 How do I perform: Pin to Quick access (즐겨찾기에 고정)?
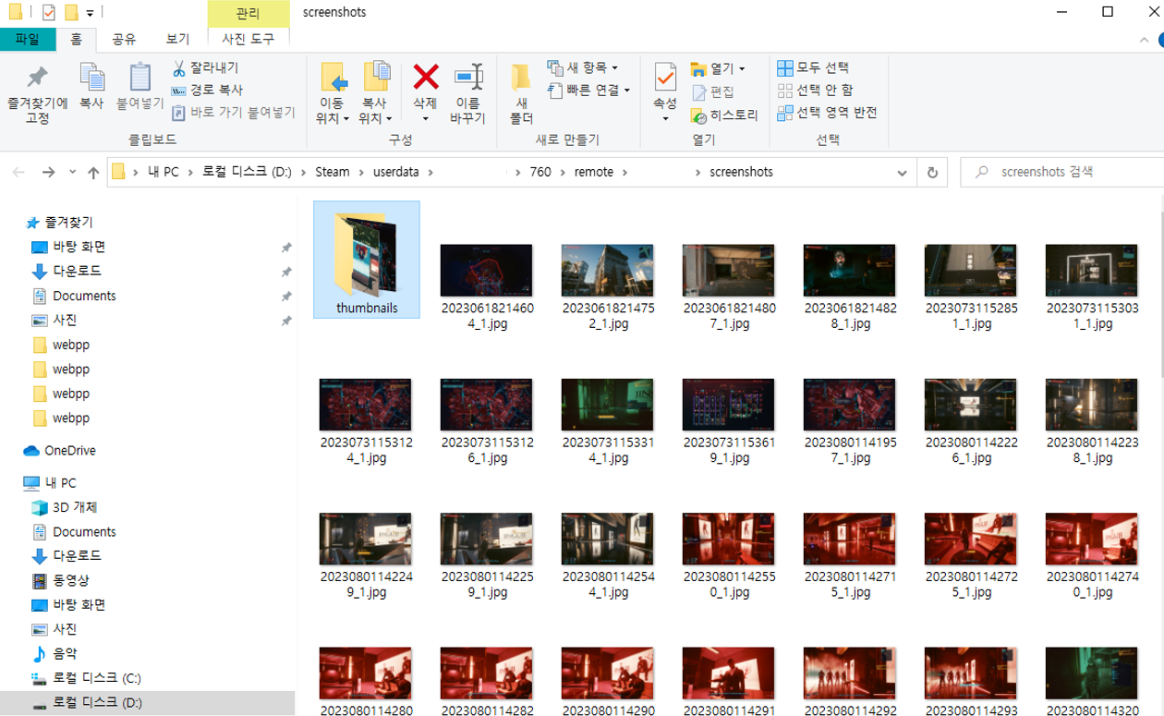37,94
